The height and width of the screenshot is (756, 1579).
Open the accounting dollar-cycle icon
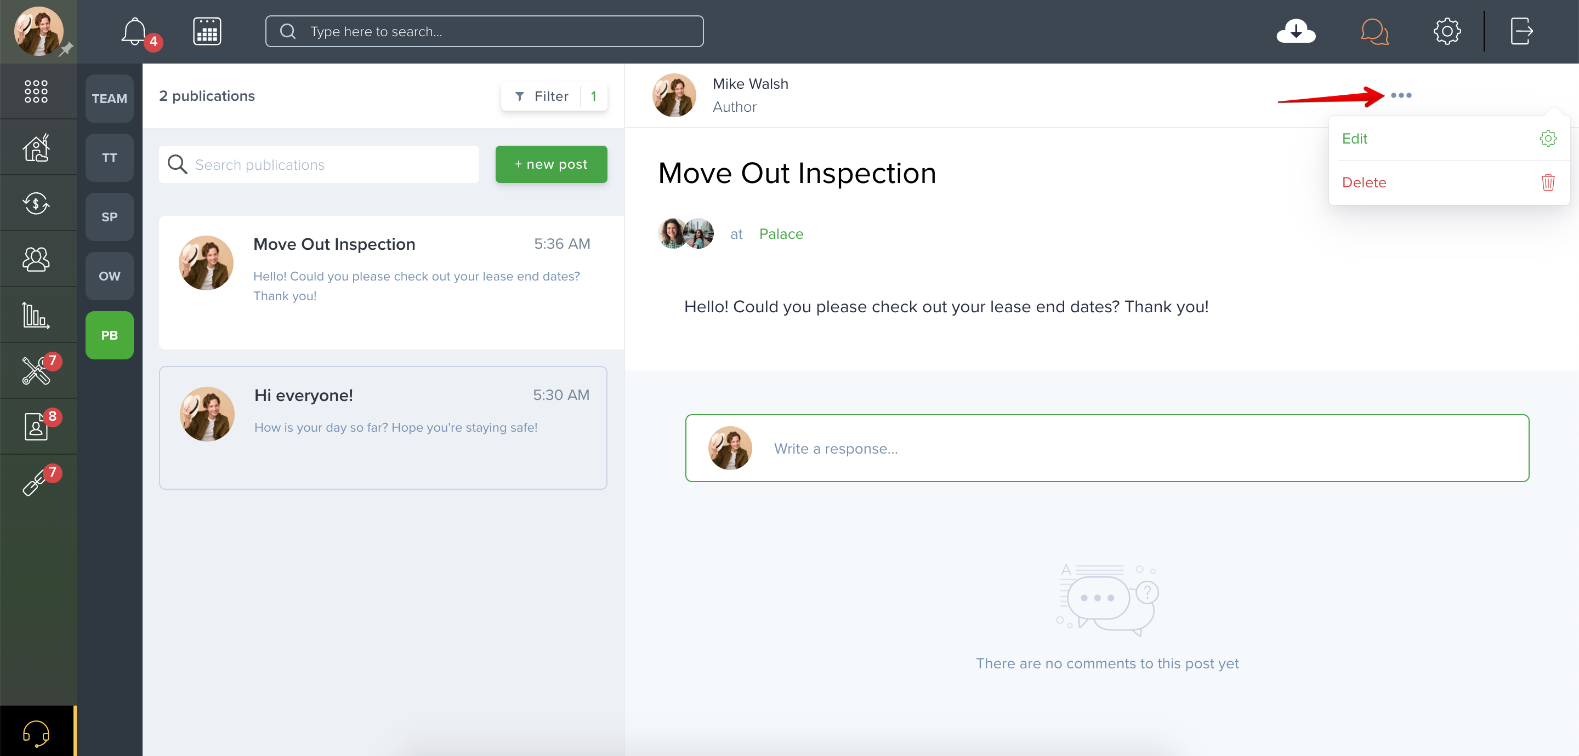pos(36,203)
